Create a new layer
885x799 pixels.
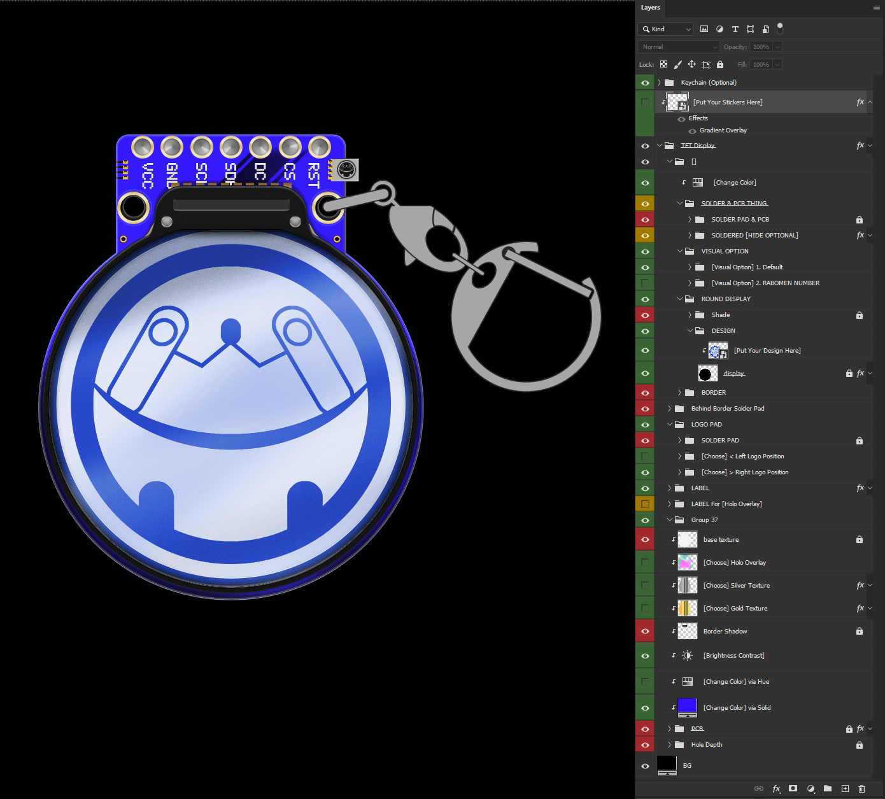(x=845, y=788)
